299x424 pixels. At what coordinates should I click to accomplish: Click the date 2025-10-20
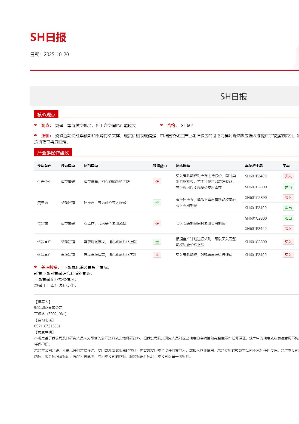[56, 55]
